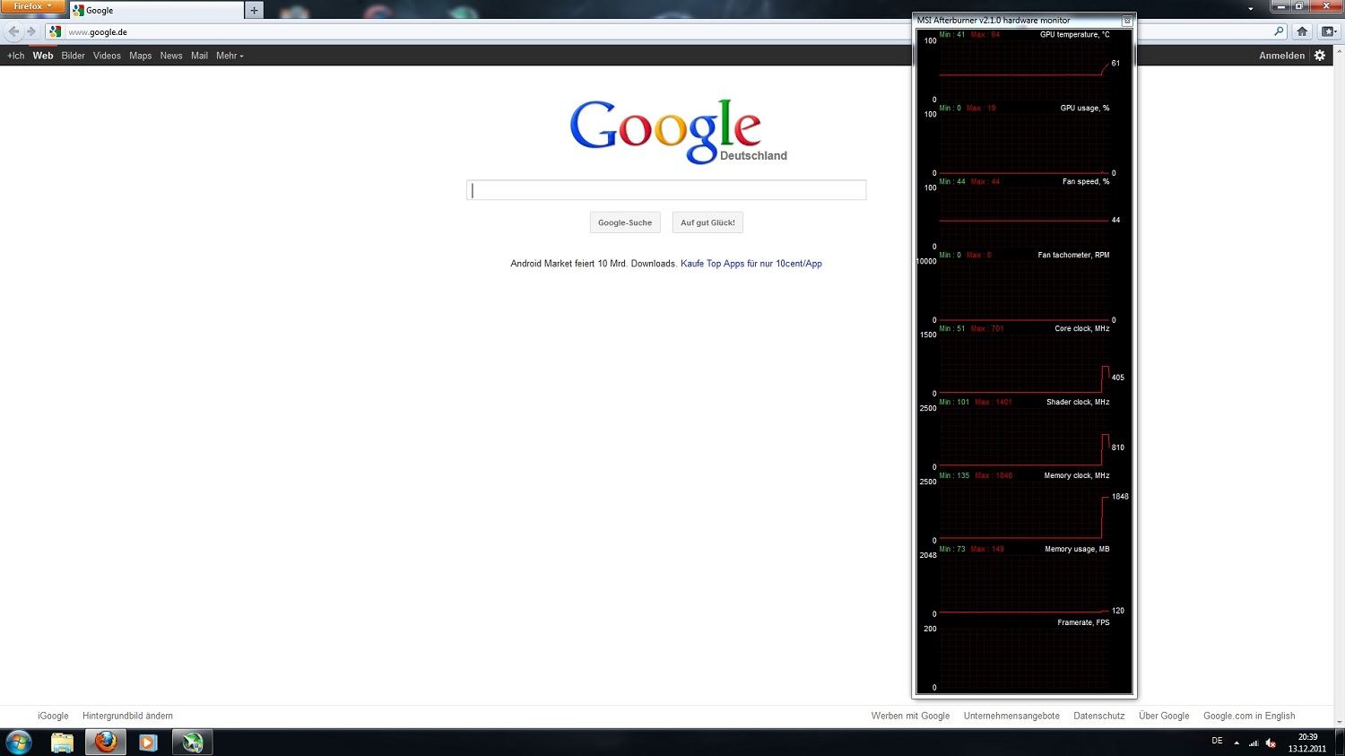
Task: Open the Windows Start orb
Action: [x=19, y=743]
